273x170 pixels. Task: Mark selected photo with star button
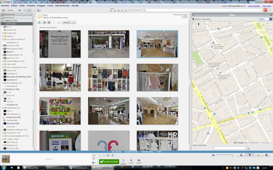[x=102, y=155]
